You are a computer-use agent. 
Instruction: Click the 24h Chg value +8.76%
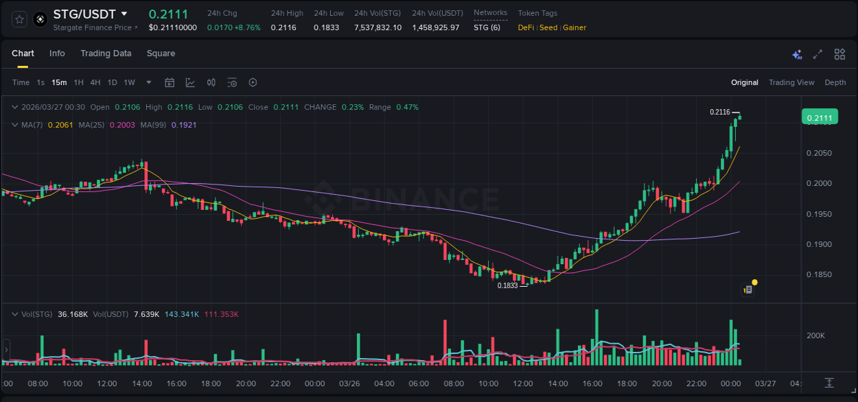click(x=247, y=27)
